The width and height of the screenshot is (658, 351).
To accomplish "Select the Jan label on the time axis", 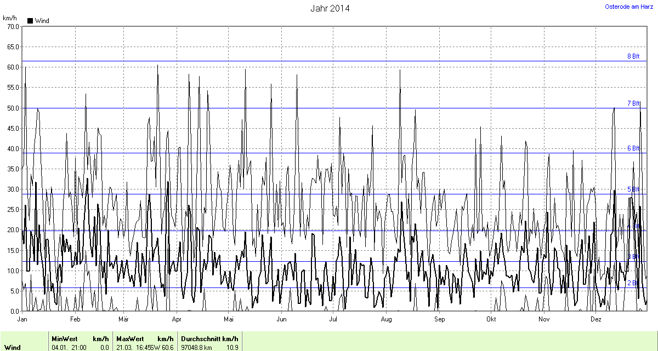I will click(x=22, y=319).
